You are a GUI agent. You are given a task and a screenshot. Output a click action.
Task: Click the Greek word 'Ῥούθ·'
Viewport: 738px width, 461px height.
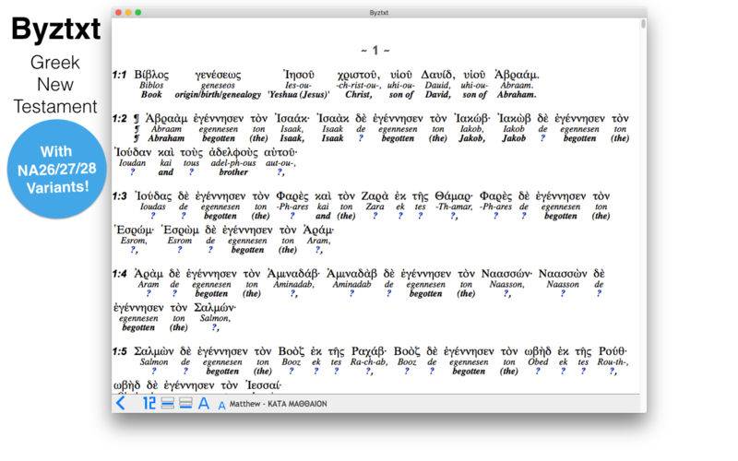[x=613, y=351]
